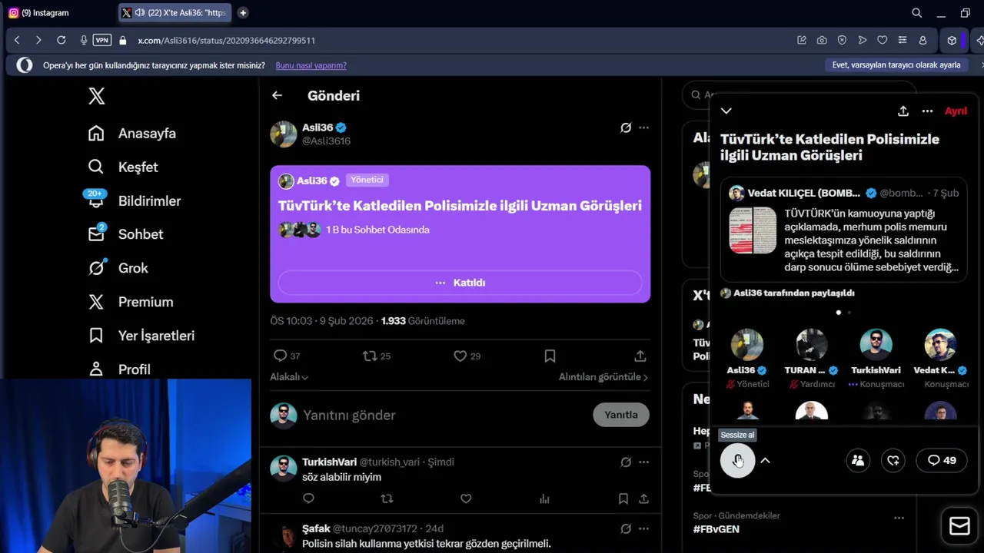Select TURAN Yardımcı avatar in space
The width and height of the screenshot is (984, 553).
pyautogui.click(x=811, y=345)
